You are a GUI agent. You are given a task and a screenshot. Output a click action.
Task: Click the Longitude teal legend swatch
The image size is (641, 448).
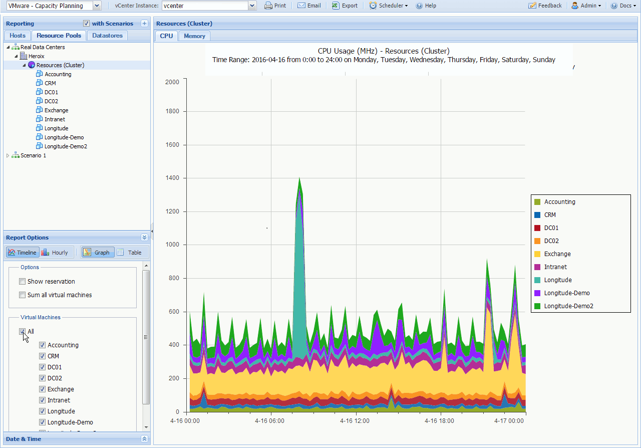537,280
